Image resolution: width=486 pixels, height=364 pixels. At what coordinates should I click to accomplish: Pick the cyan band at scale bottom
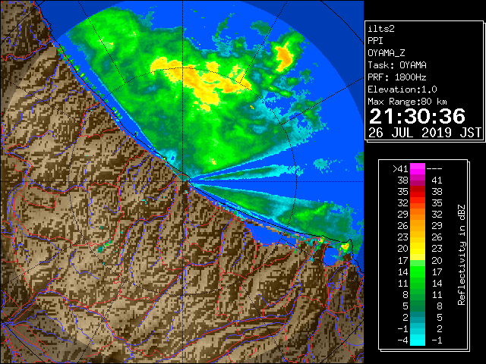418,340
